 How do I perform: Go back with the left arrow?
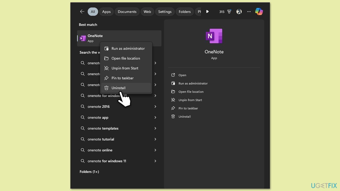[x=82, y=12]
